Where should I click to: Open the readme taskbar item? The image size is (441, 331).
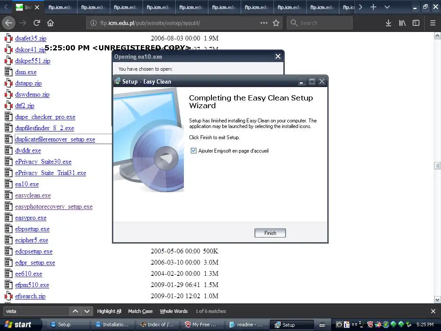tap(246, 325)
